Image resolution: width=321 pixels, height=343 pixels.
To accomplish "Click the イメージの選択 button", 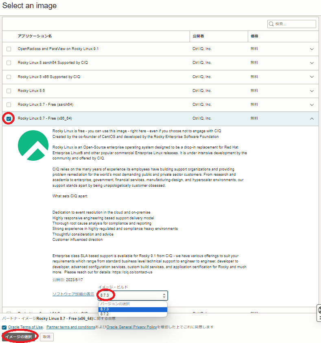I will pyautogui.click(x=18, y=337).
